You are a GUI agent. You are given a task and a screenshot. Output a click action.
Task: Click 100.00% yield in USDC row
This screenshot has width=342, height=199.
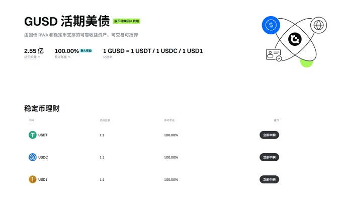(171, 158)
